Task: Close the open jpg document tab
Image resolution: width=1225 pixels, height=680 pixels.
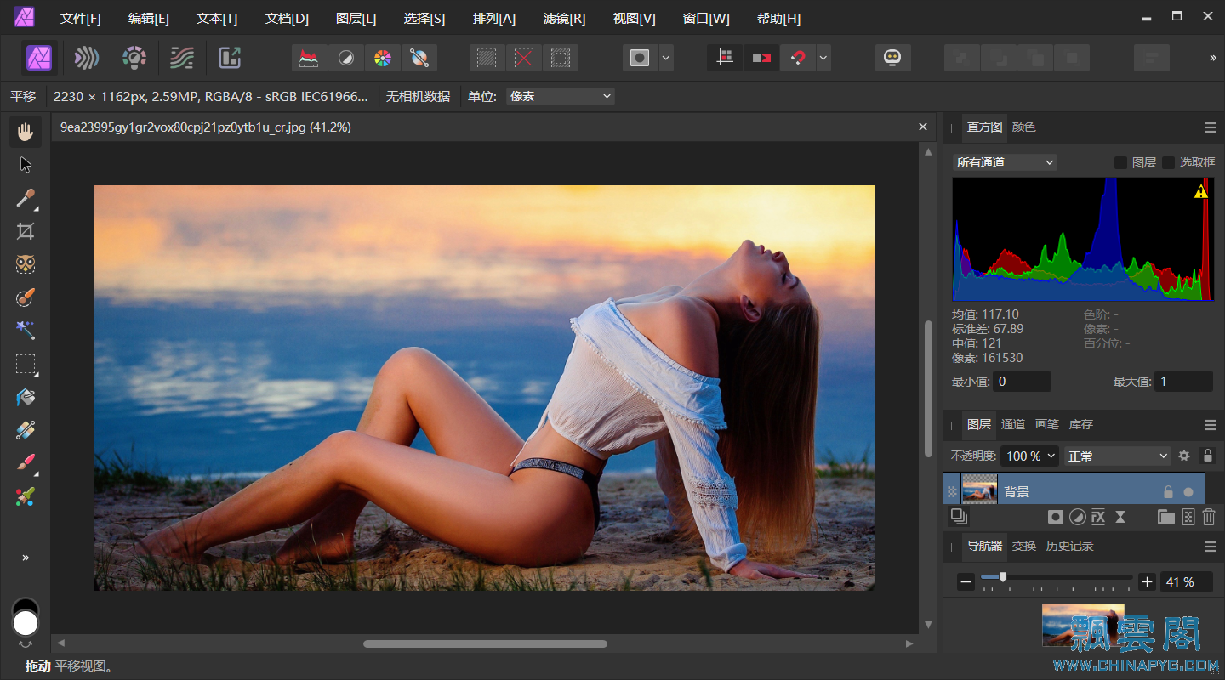Action: (923, 127)
